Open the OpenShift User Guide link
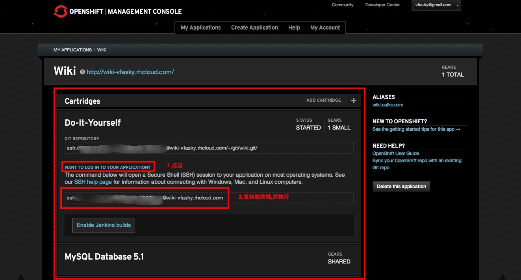 click(x=396, y=154)
